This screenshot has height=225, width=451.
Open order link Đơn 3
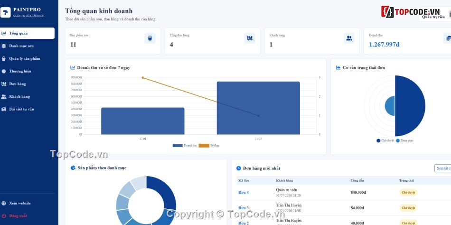tap(244, 208)
